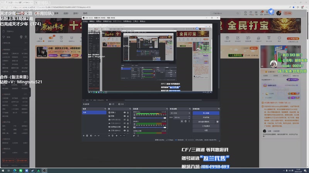Add a new source with plus icon

click(109, 136)
